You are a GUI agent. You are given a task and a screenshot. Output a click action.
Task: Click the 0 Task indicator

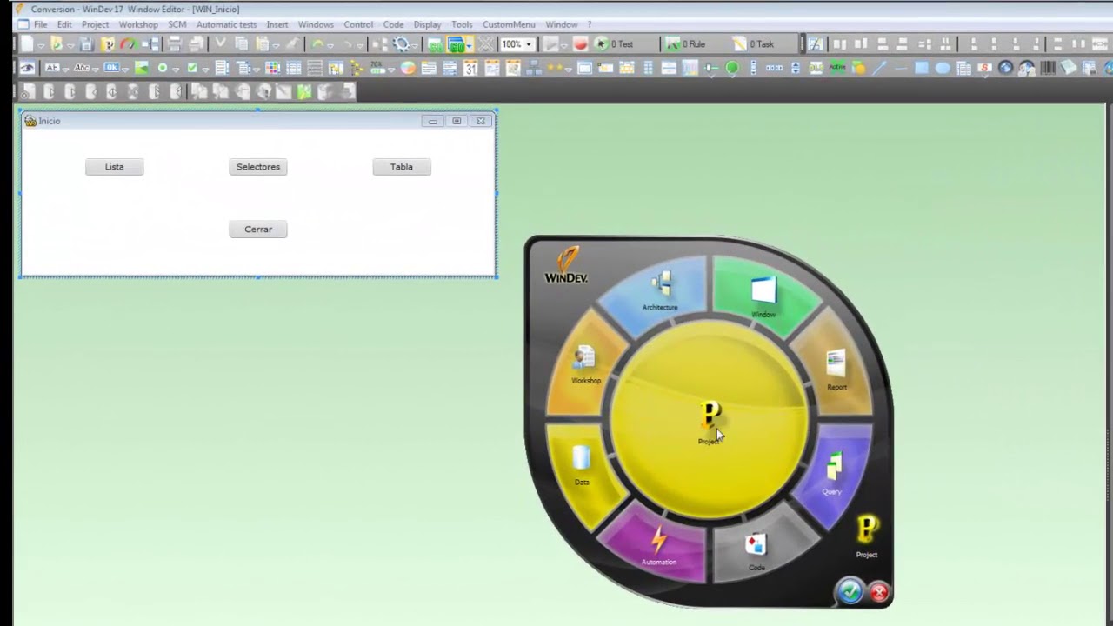(x=753, y=43)
